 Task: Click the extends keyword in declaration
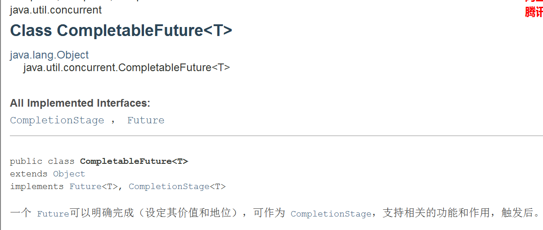(x=29, y=174)
